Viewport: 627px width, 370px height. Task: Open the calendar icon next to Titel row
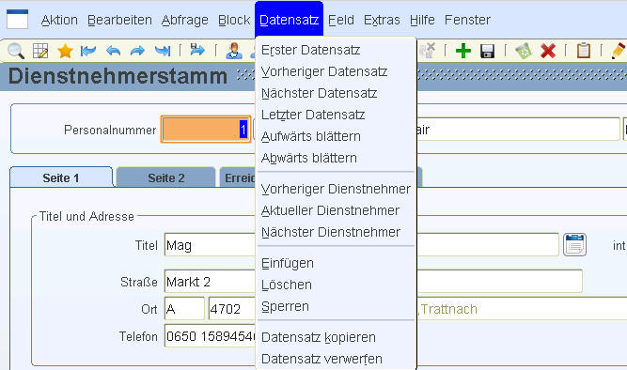(x=574, y=244)
